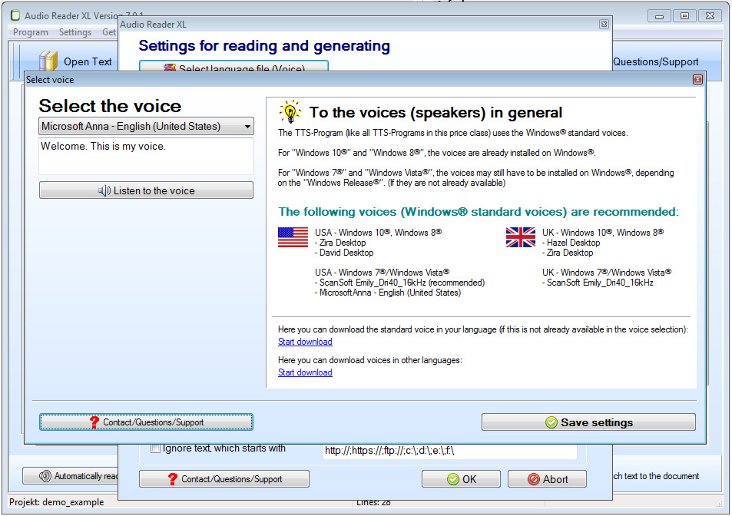Close the Audio Reader XL settings dialog
Image resolution: width=732 pixels, height=516 pixels.
(604, 25)
